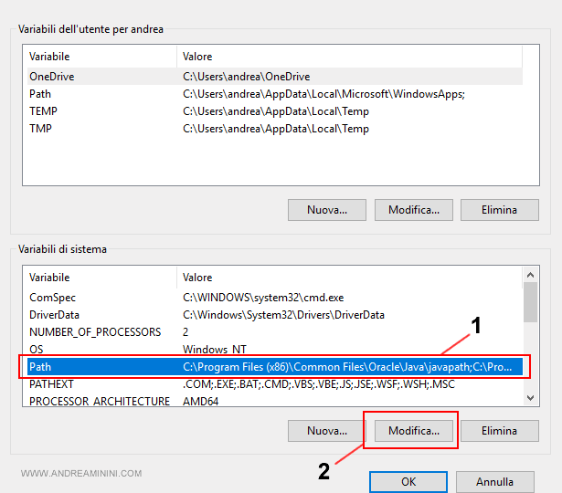Select the TEMP user variable row

tap(43, 111)
